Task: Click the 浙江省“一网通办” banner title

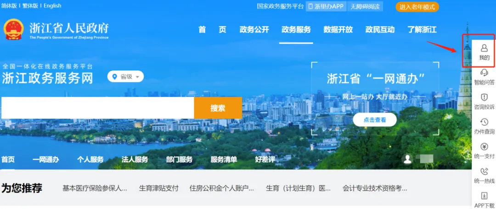Action: (376, 78)
